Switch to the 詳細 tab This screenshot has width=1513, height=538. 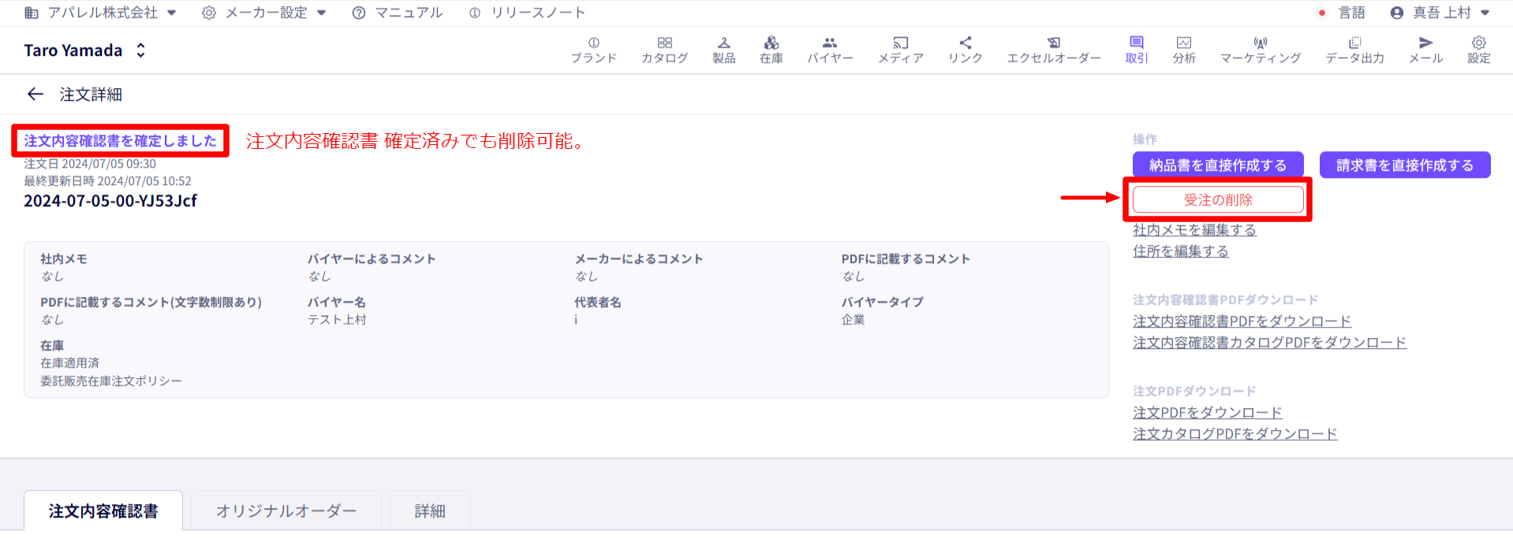pyautogui.click(x=430, y=511)
